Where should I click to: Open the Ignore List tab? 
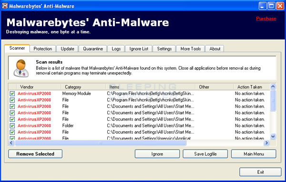(139, 49)
